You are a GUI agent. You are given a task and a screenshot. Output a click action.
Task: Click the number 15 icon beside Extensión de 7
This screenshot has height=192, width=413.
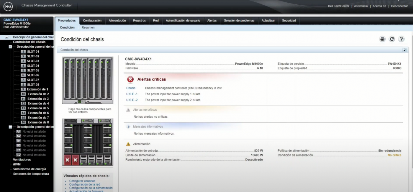click(23, 118)
